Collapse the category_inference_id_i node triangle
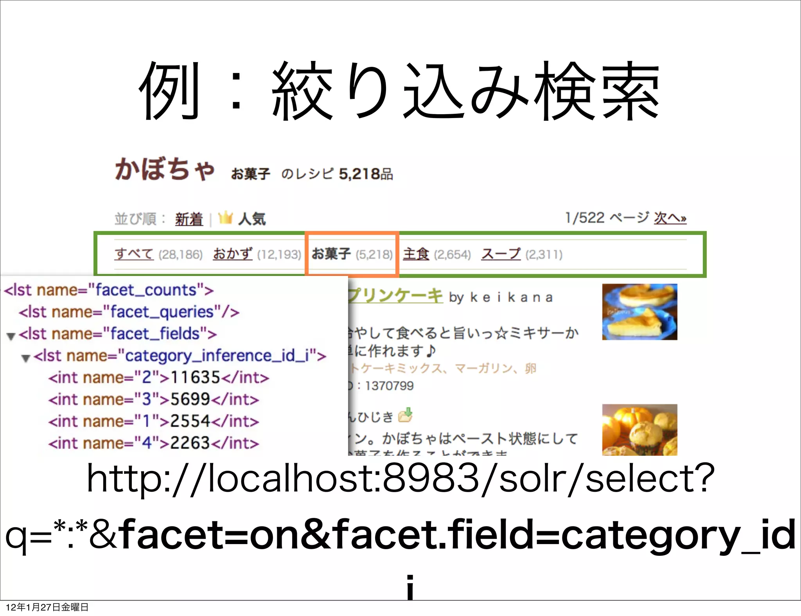 coord(26,358)
